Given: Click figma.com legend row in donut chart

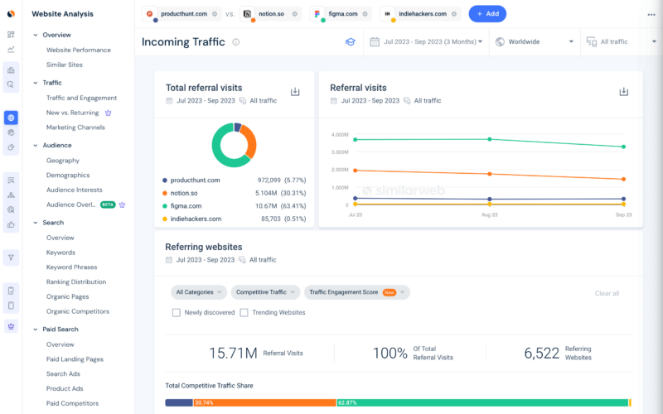Looking at the screenshot, I should pos(235,206).
